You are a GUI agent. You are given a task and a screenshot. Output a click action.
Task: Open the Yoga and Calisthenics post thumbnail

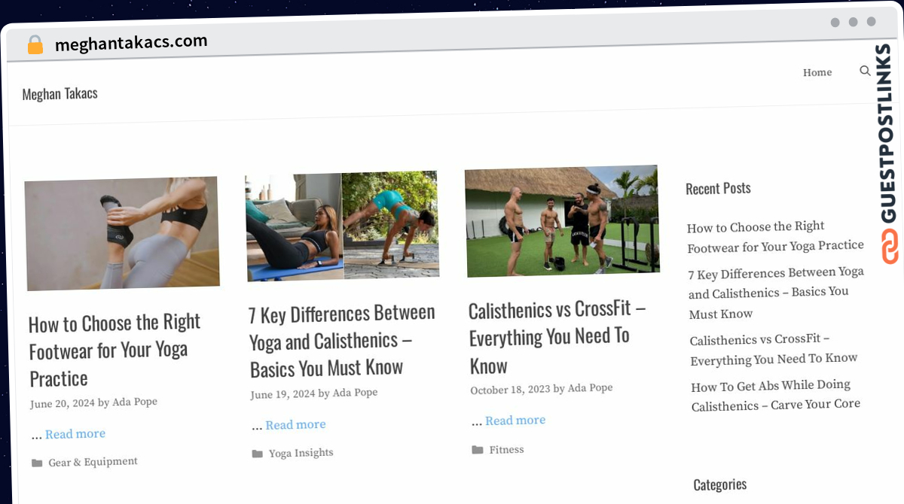342,226
